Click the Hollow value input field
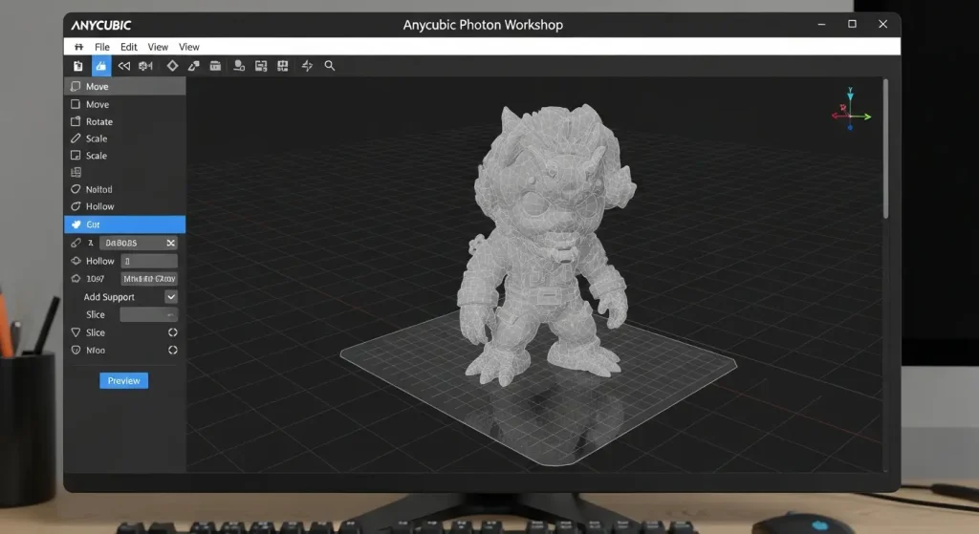This screenshot has height=534, width=979. 149,261
